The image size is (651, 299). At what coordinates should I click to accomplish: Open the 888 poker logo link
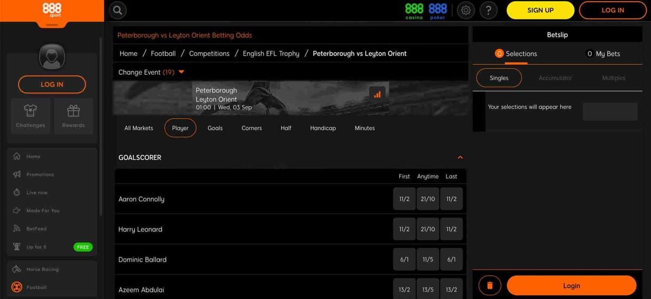(438, 11)
